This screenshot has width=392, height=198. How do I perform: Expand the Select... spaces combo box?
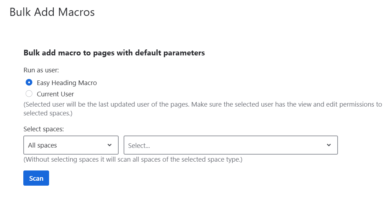[x=231, y=145]
